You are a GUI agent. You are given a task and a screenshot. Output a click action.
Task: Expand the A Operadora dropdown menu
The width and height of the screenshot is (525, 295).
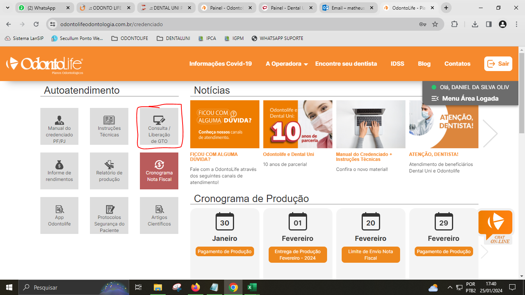click(x=287, y=64)
